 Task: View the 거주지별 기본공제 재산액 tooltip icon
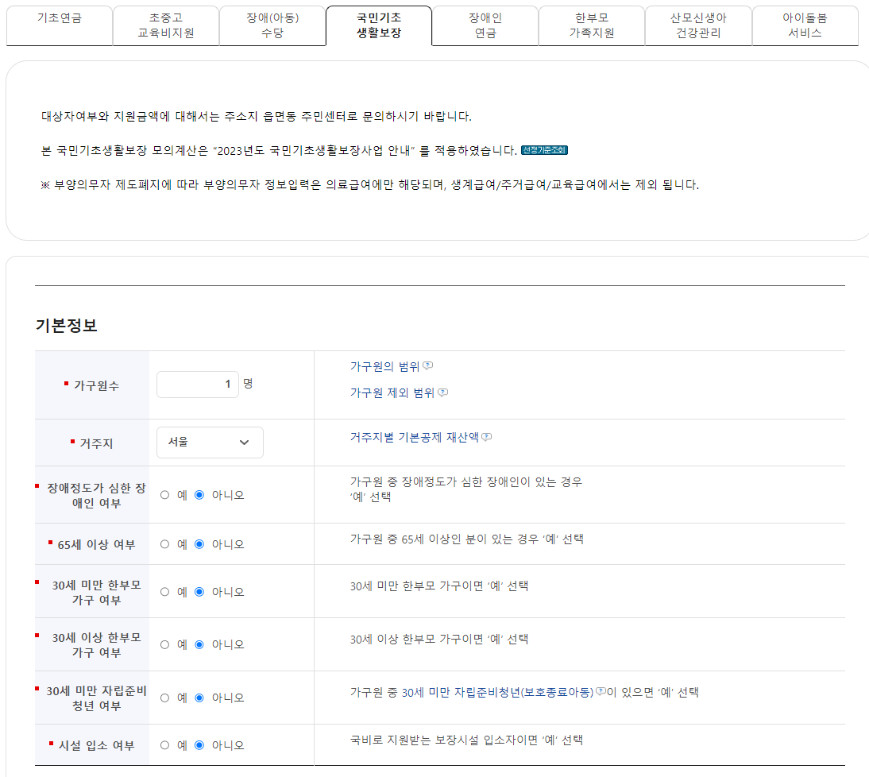489,436
